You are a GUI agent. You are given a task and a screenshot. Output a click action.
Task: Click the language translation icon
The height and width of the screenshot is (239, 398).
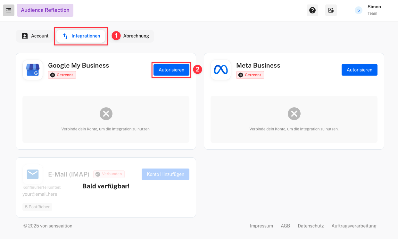331,10
